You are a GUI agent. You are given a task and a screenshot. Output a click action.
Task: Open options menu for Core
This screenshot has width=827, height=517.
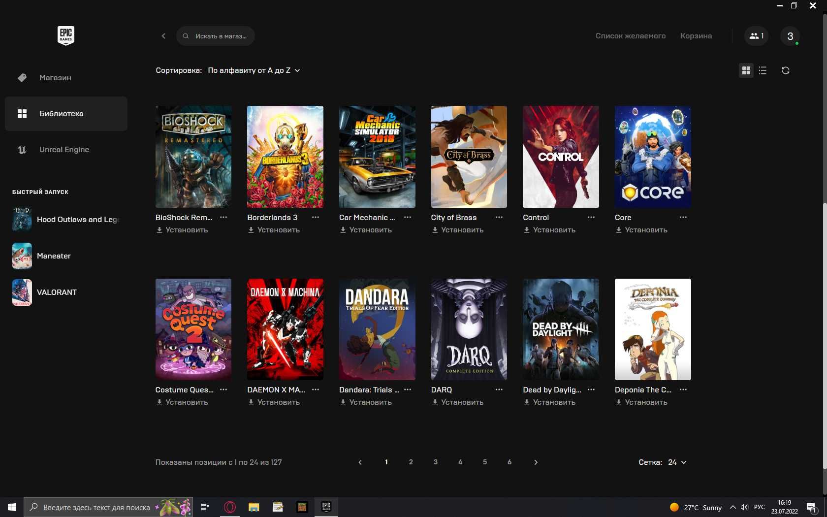point(683,217)
